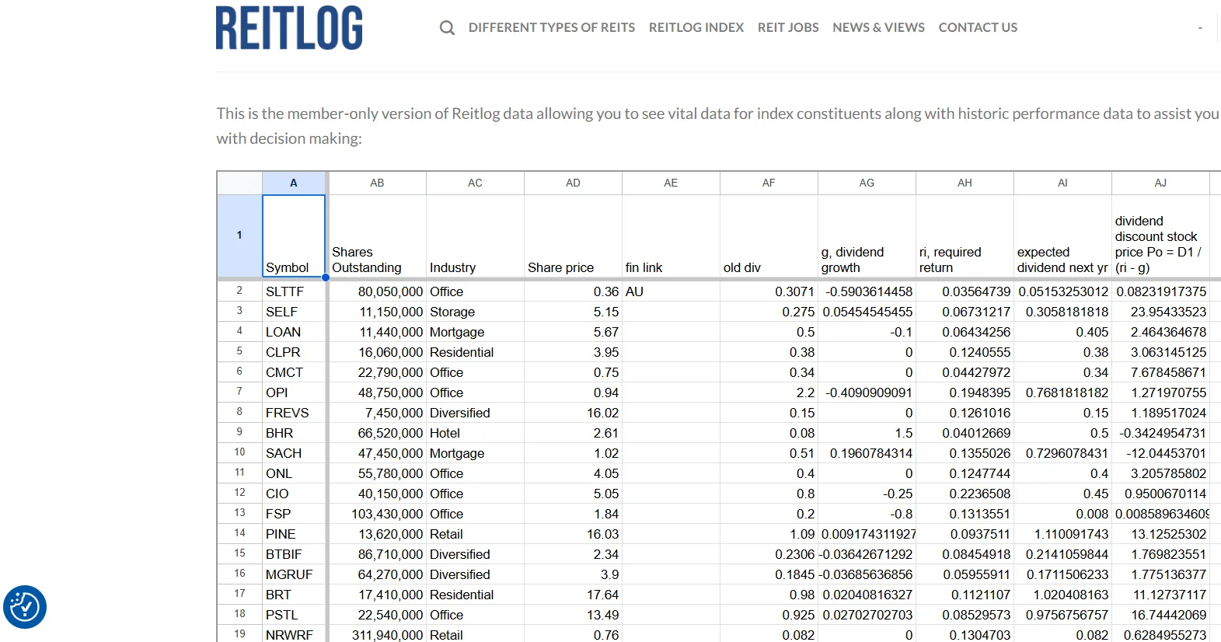Select the PINE symbol cell
The width and height of the screenshot is (1221, 642).
click(x=294, y=534)
